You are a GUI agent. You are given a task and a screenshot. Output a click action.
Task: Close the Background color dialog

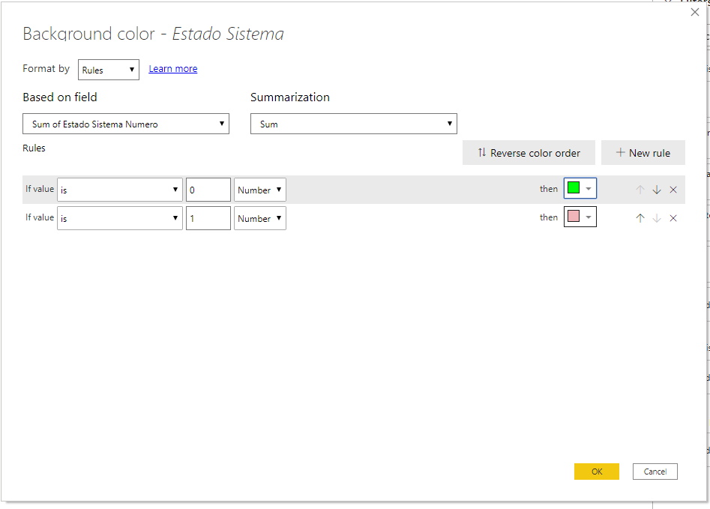tap(694, 12)
